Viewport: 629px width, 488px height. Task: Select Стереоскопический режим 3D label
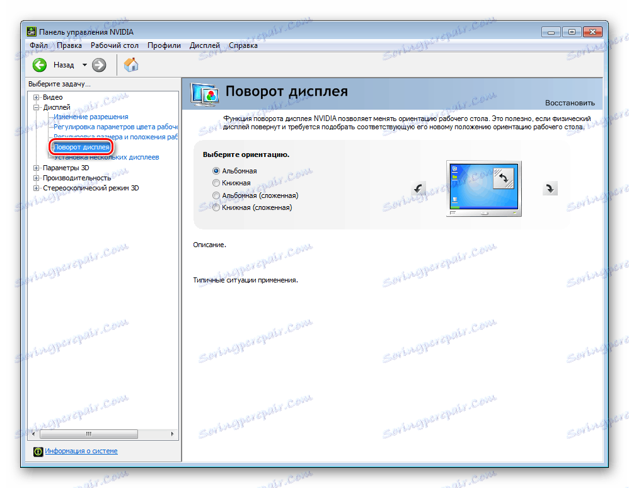pyautogui.click(x=91, y=188)
